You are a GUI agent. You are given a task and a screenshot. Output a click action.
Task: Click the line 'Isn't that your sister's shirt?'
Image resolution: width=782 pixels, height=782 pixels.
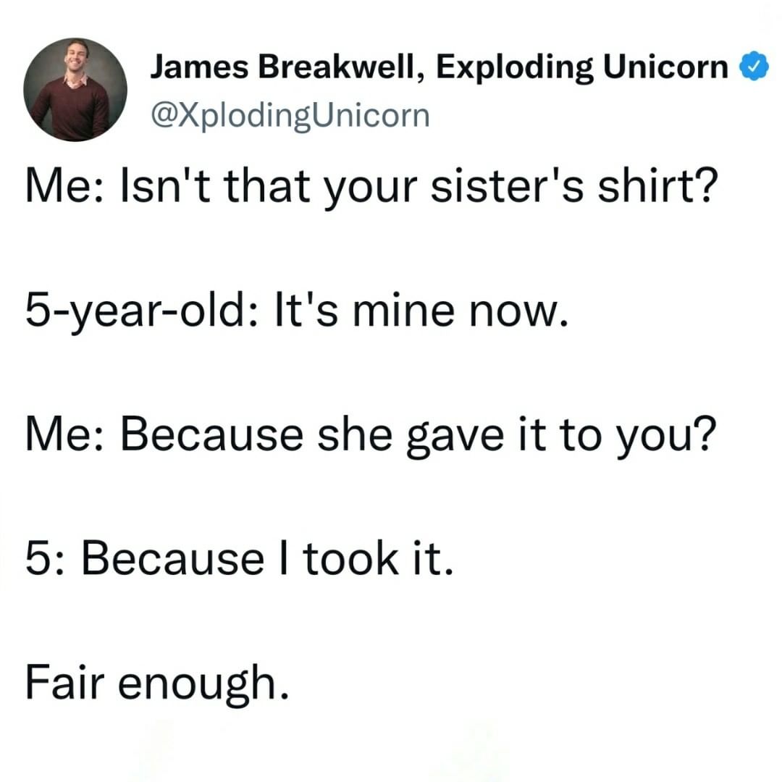tap(419, 185)
